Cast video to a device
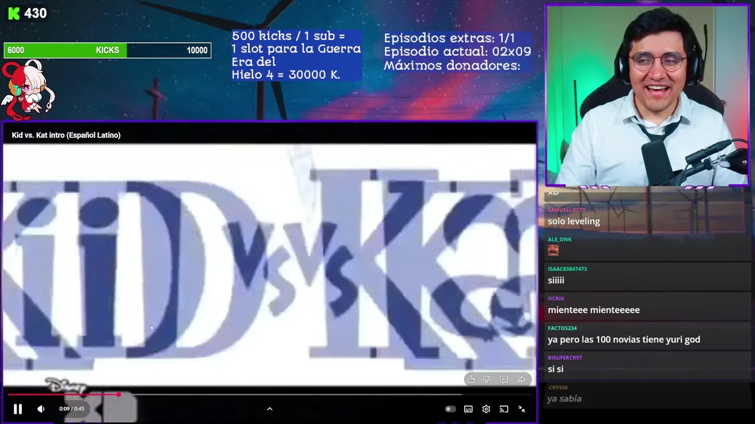The height and width of the screenshot is (424, 755). point(504,409)
